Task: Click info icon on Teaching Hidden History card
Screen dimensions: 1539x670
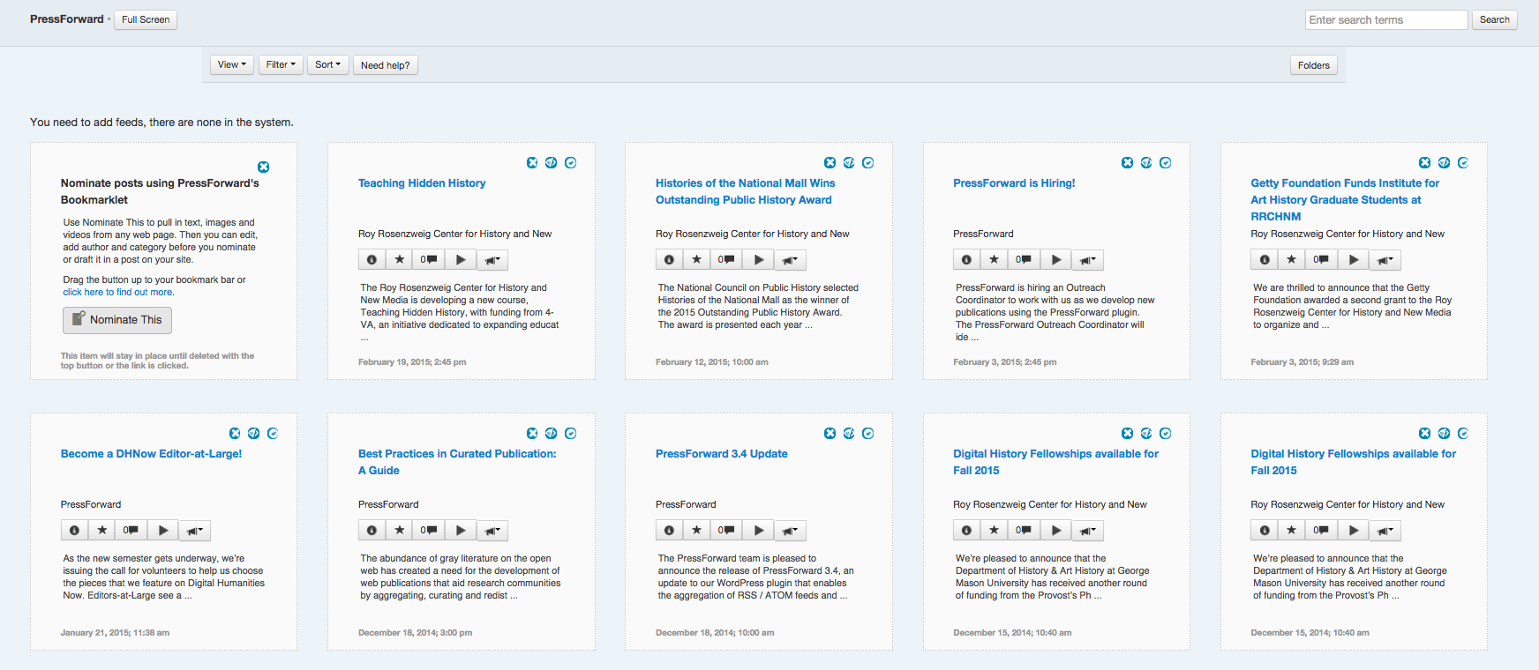Action: click(372, 260)
